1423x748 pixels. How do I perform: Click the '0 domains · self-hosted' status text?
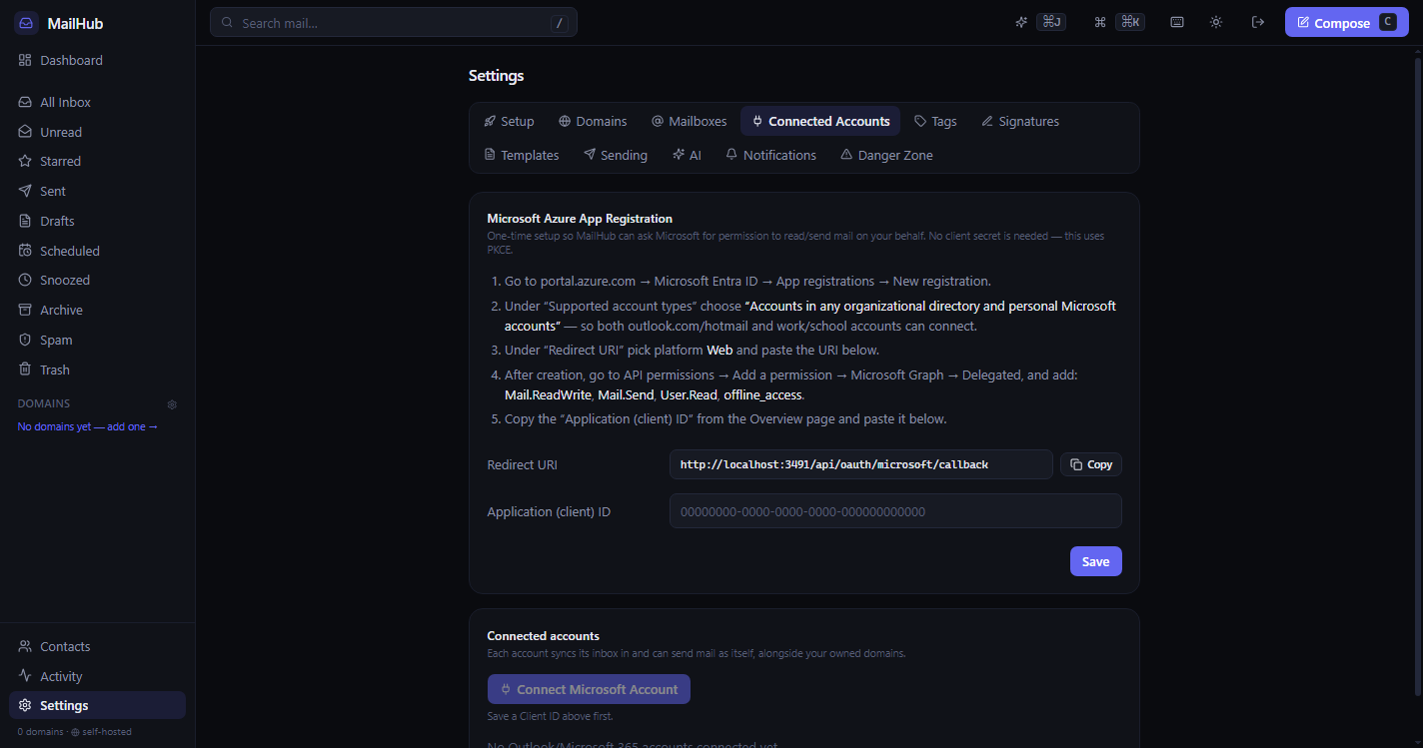tap(74, 732)
